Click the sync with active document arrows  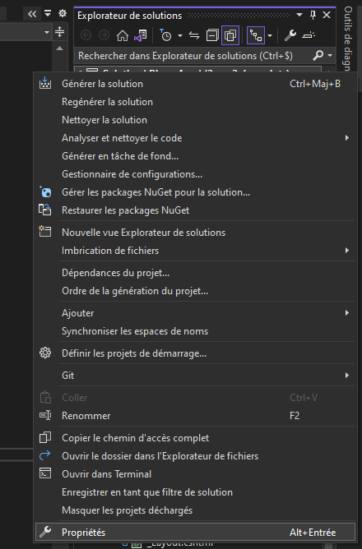tap(194, 35)
